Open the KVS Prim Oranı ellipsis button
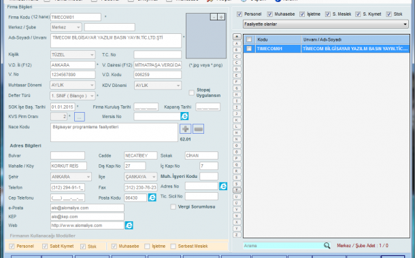 [x=80, y=117]
